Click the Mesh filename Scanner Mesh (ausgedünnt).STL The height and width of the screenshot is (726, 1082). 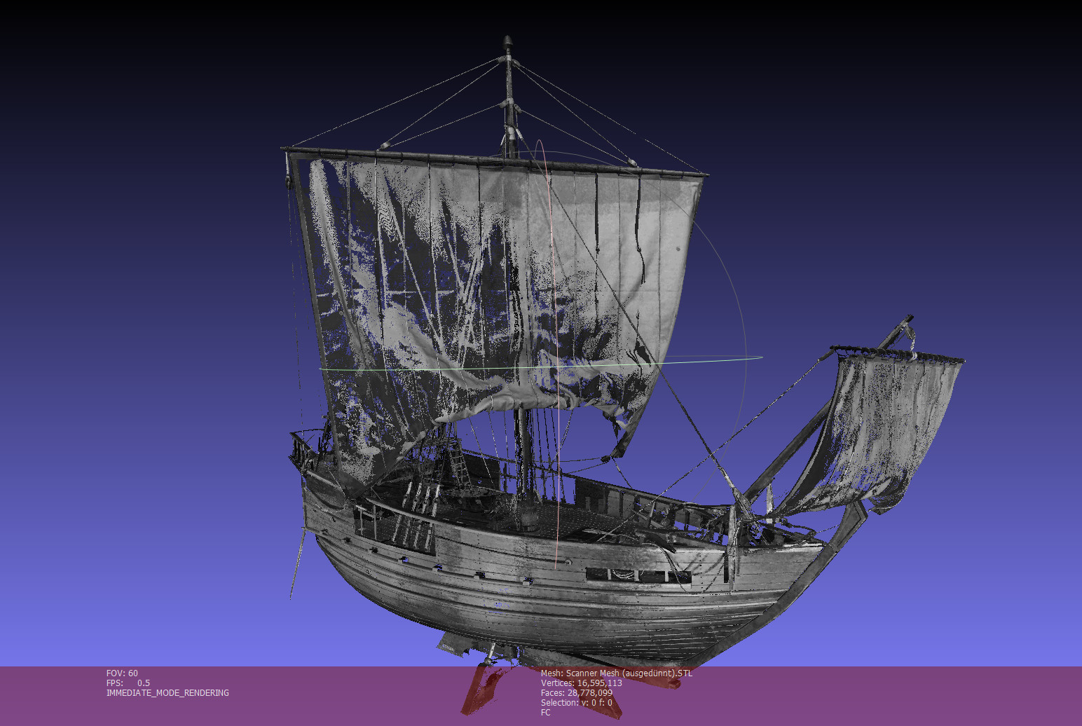(616, 673)
